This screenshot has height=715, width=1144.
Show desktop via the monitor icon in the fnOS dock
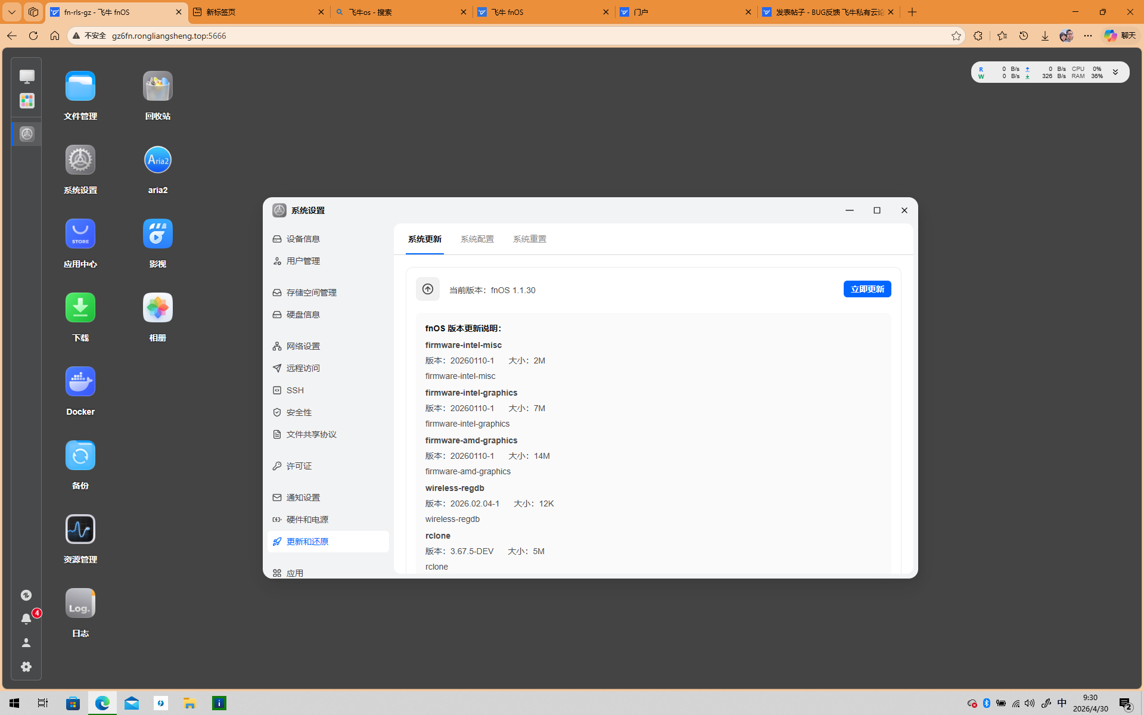27,76
